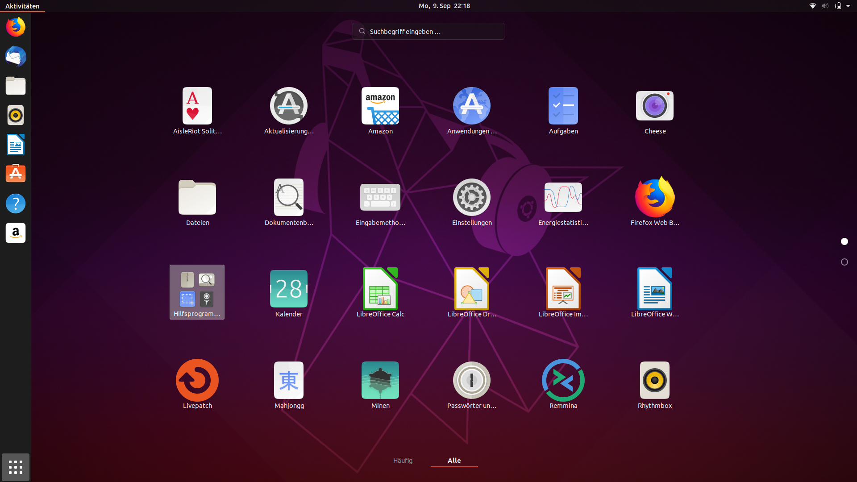857x482 pixels.
Task: Open Amazon from the dock
Action: tap(16, 233)
